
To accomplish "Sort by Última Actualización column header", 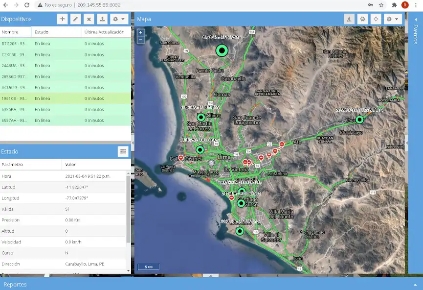I will point(106,32).
